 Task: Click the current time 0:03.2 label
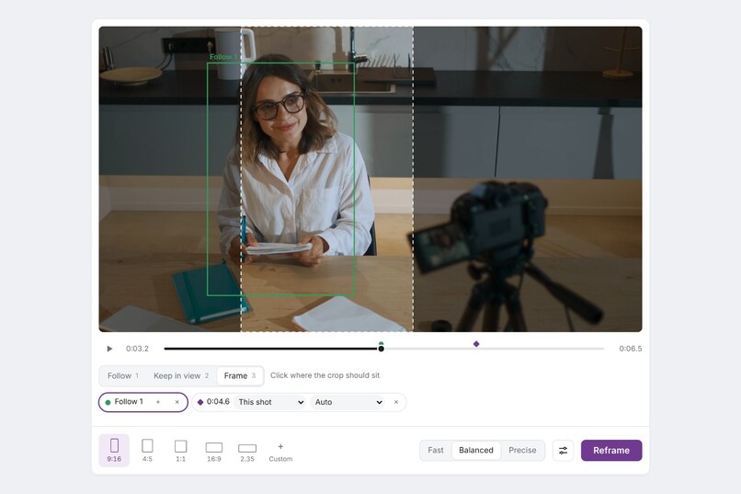tap(137, 349)
